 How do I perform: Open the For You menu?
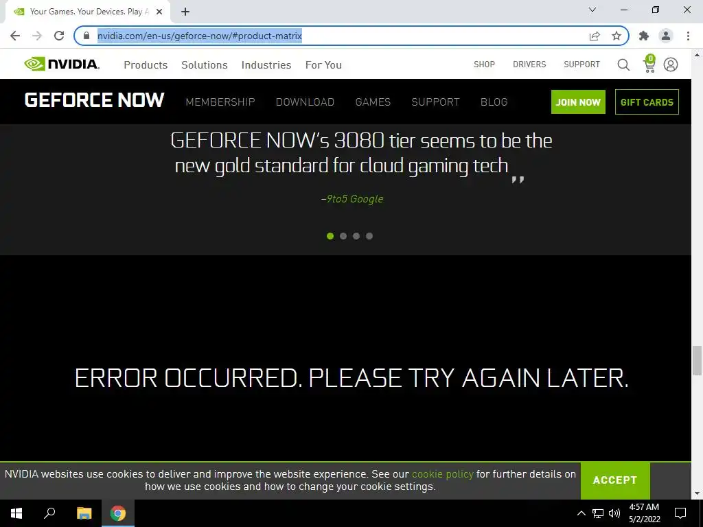point(323,65)
